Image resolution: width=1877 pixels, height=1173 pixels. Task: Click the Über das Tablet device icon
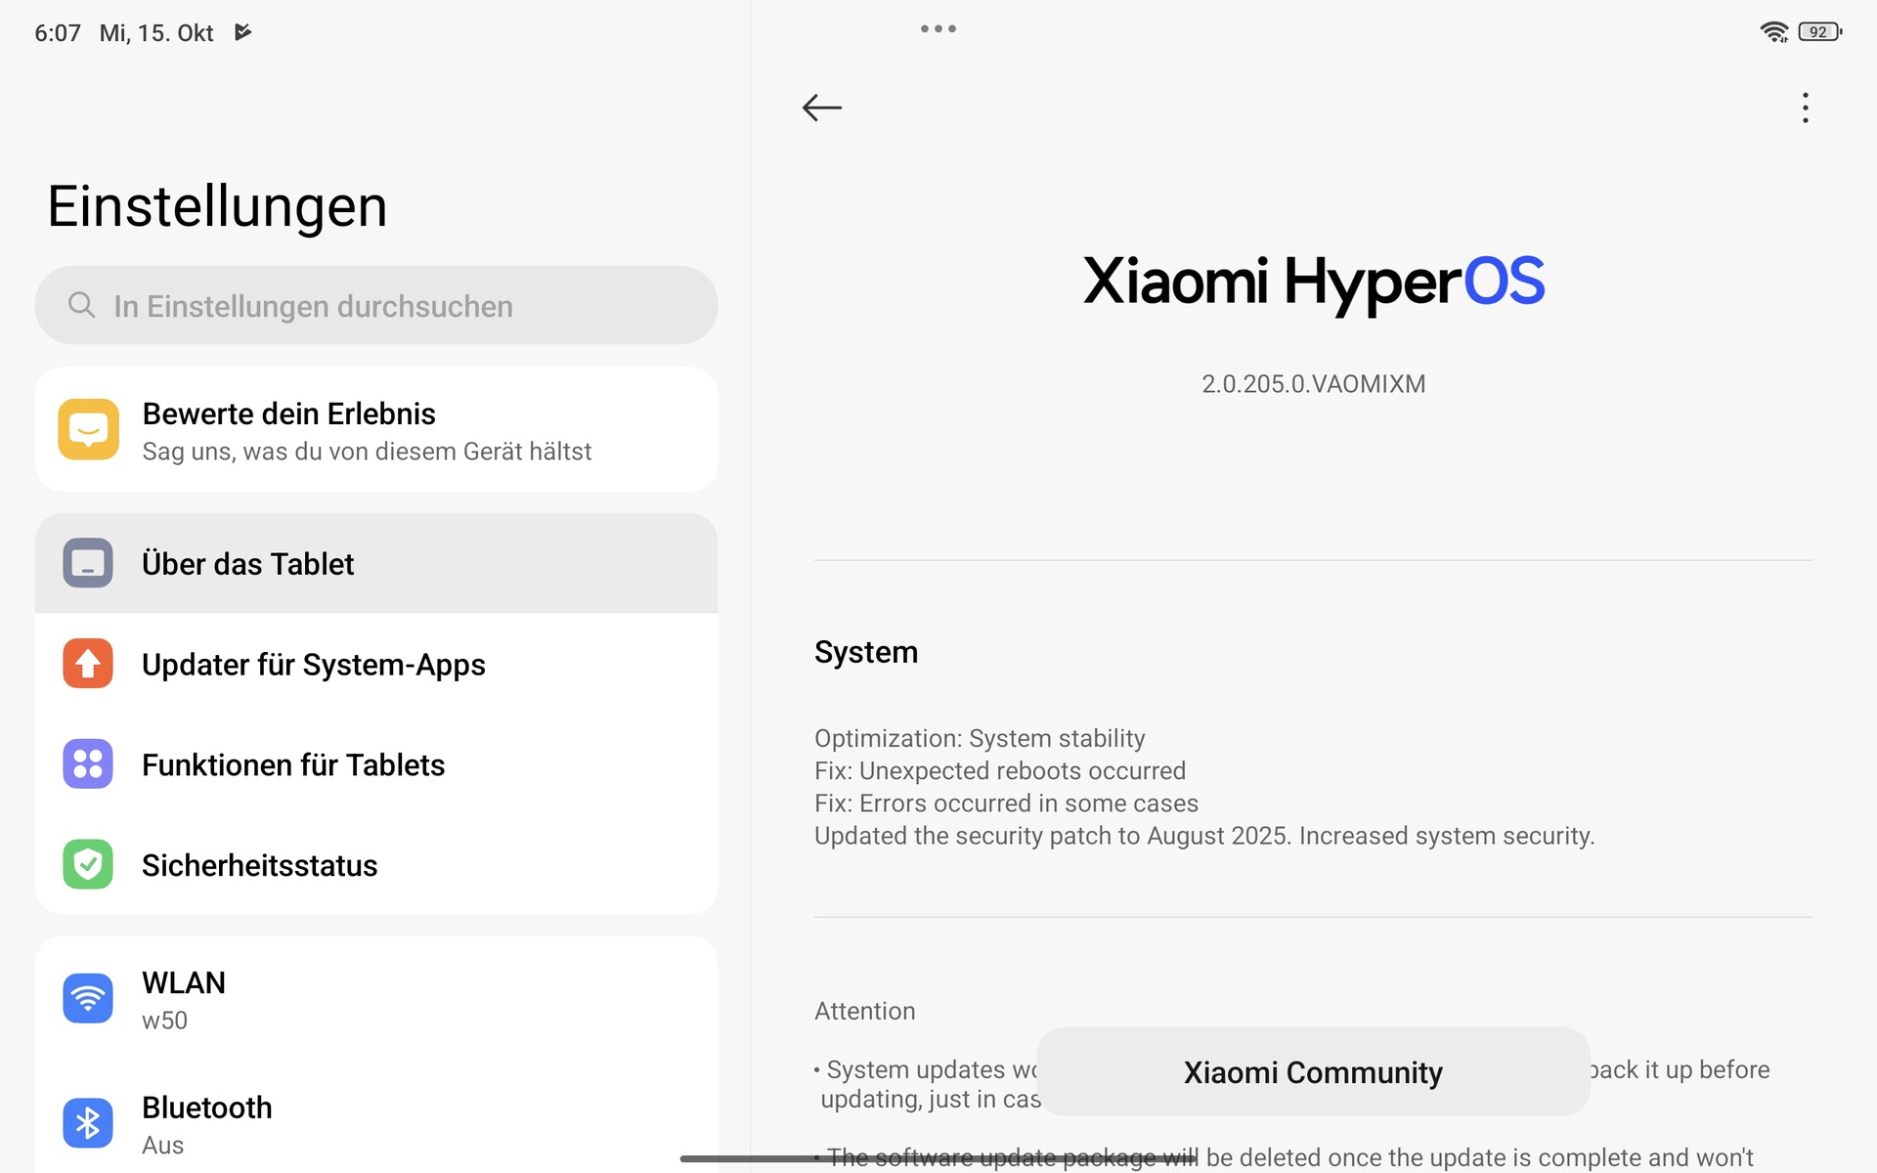88,563
